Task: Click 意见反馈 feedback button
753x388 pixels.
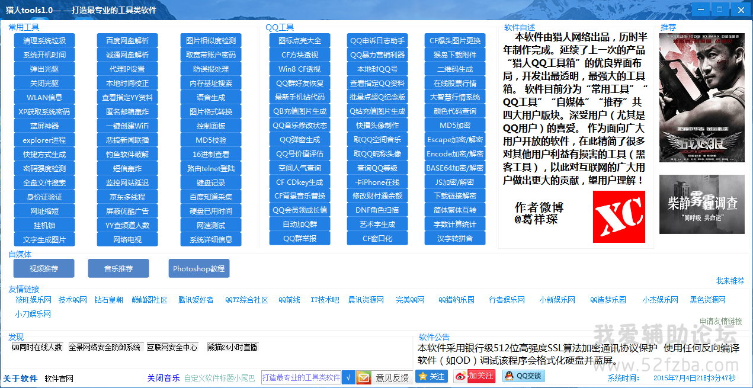Action: 392,378
